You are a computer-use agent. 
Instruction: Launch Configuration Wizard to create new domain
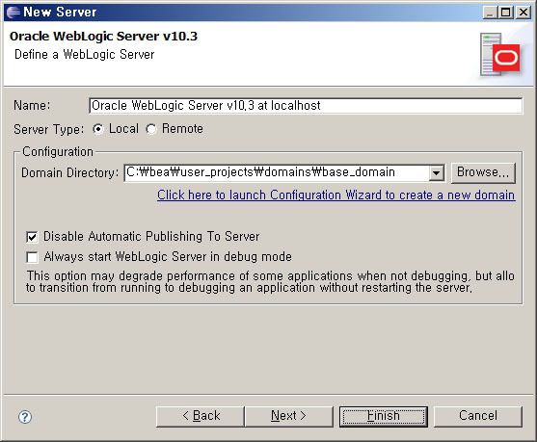(336, 195)
